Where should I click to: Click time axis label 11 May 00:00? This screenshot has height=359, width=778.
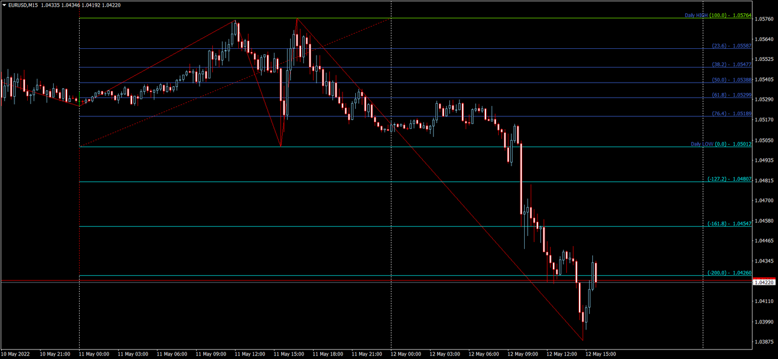[x=94, y=354]
